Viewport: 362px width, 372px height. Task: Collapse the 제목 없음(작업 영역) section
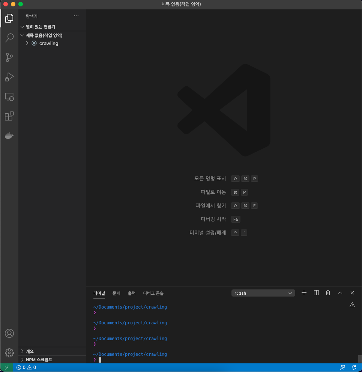[52, 35]
